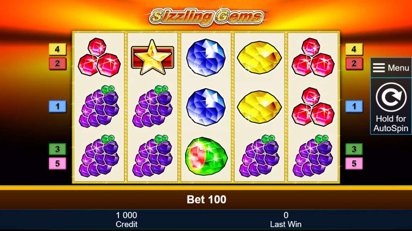Viewport: 412px width, 231px height.
Task: Click the top blue plum gem
Action: click(206, 58)
